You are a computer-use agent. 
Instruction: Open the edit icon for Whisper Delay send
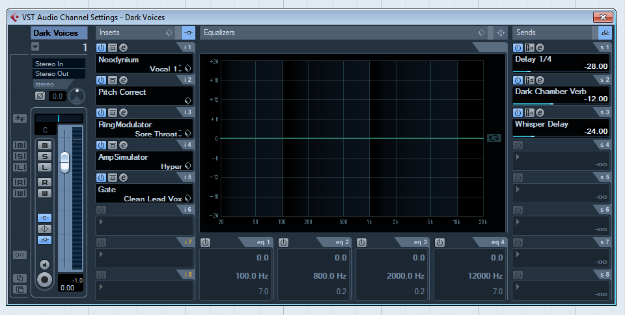540,112
